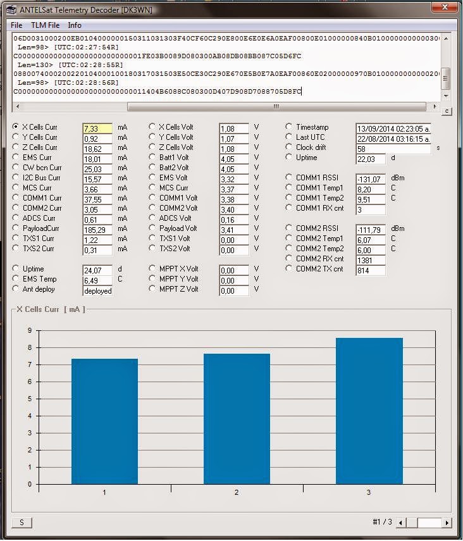Click the X Cells Curr value field 7,33
The width and height of the screenshot is (463, 541).
pyautogui.click(x=97, y=128)
